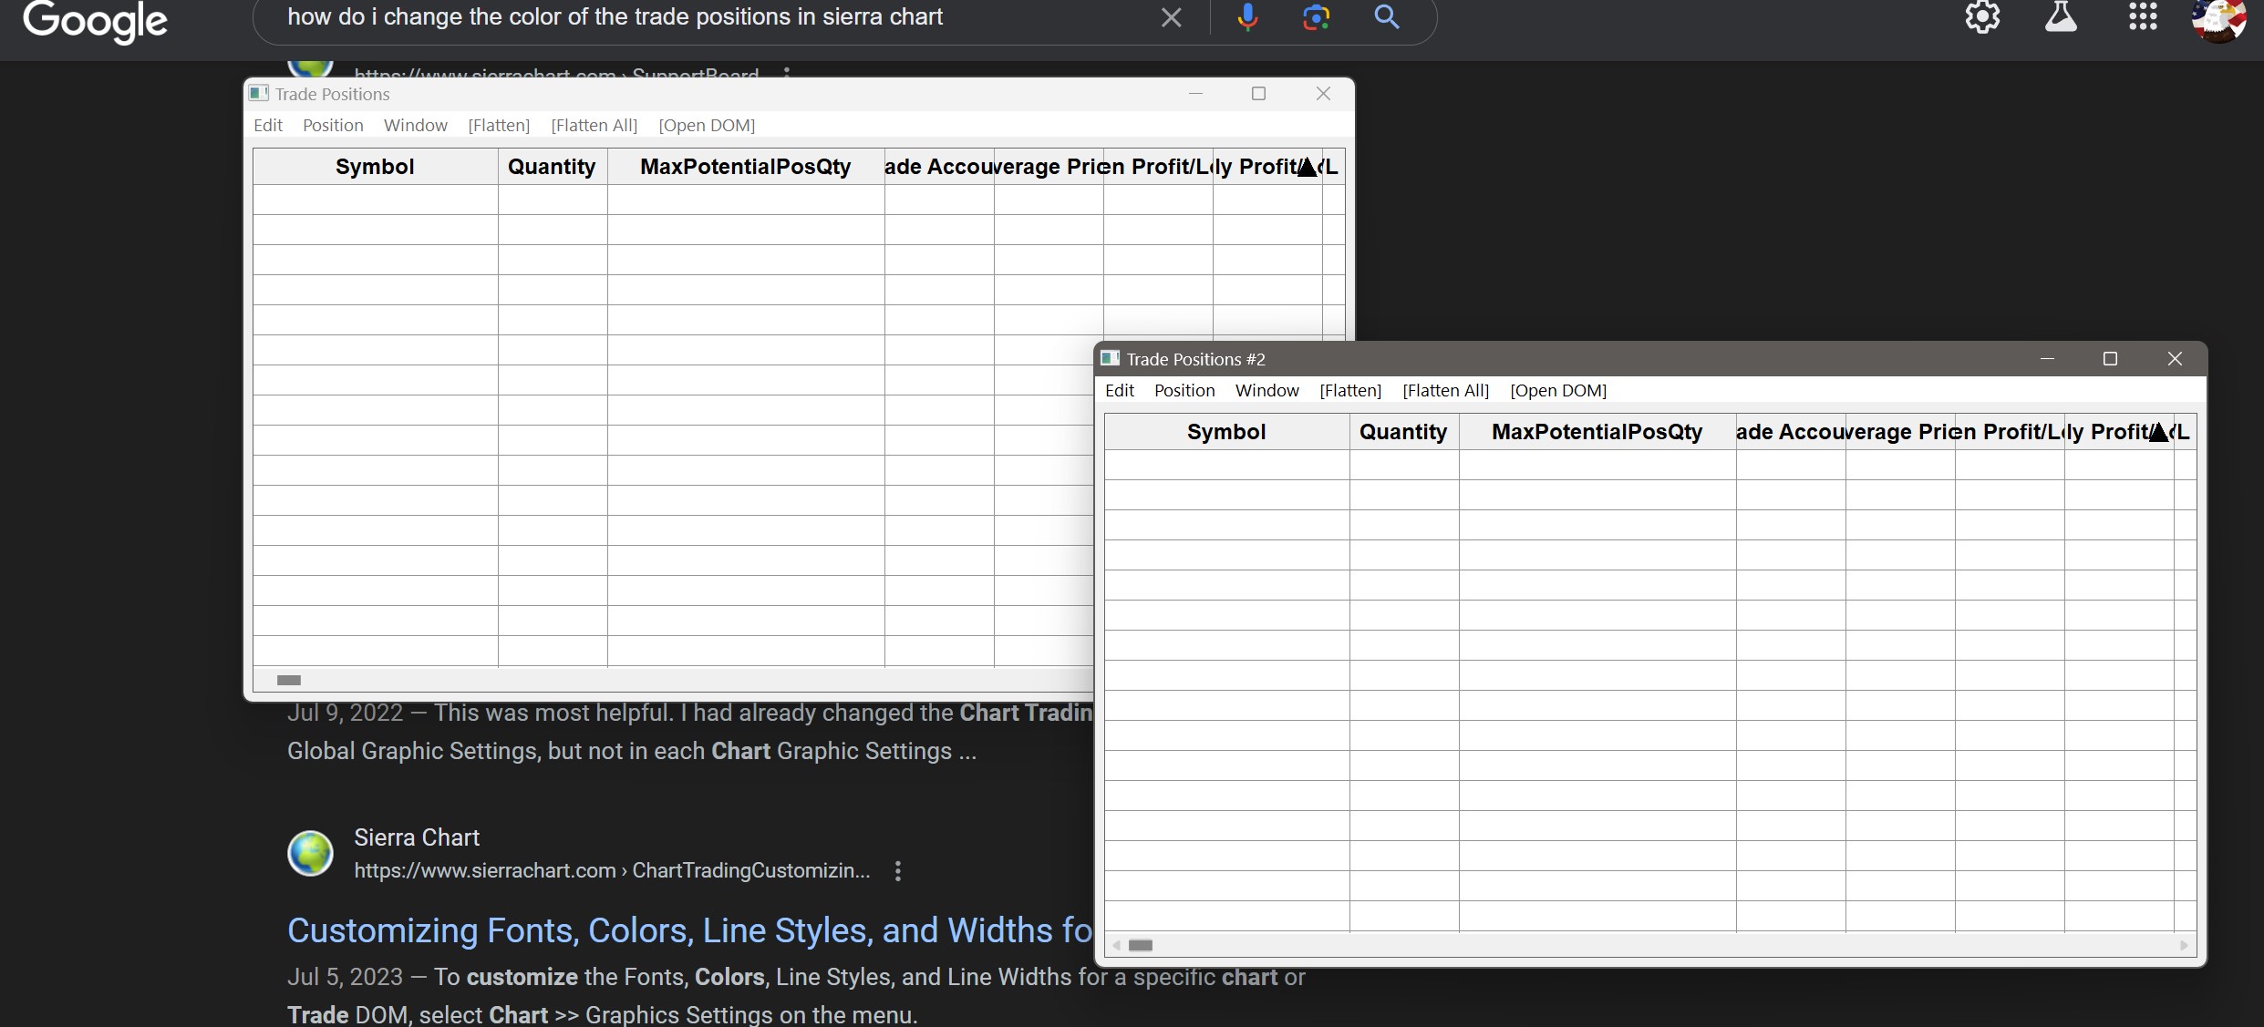Open Edit menu in Trade Positions #2
This screenshot has width=2264, height=1027.
click(x=1119, y=391)
